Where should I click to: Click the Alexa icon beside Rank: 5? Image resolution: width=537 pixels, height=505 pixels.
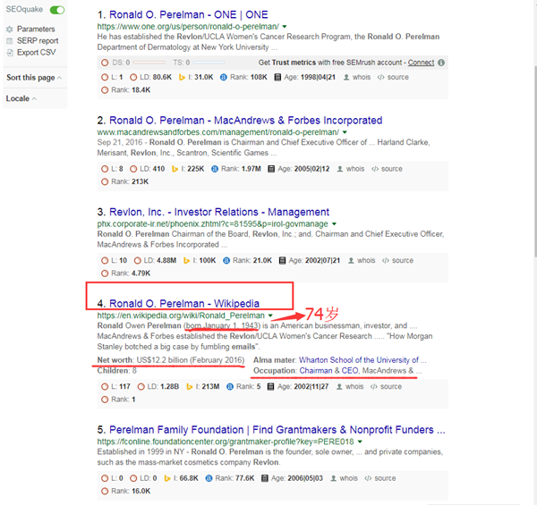230,387
